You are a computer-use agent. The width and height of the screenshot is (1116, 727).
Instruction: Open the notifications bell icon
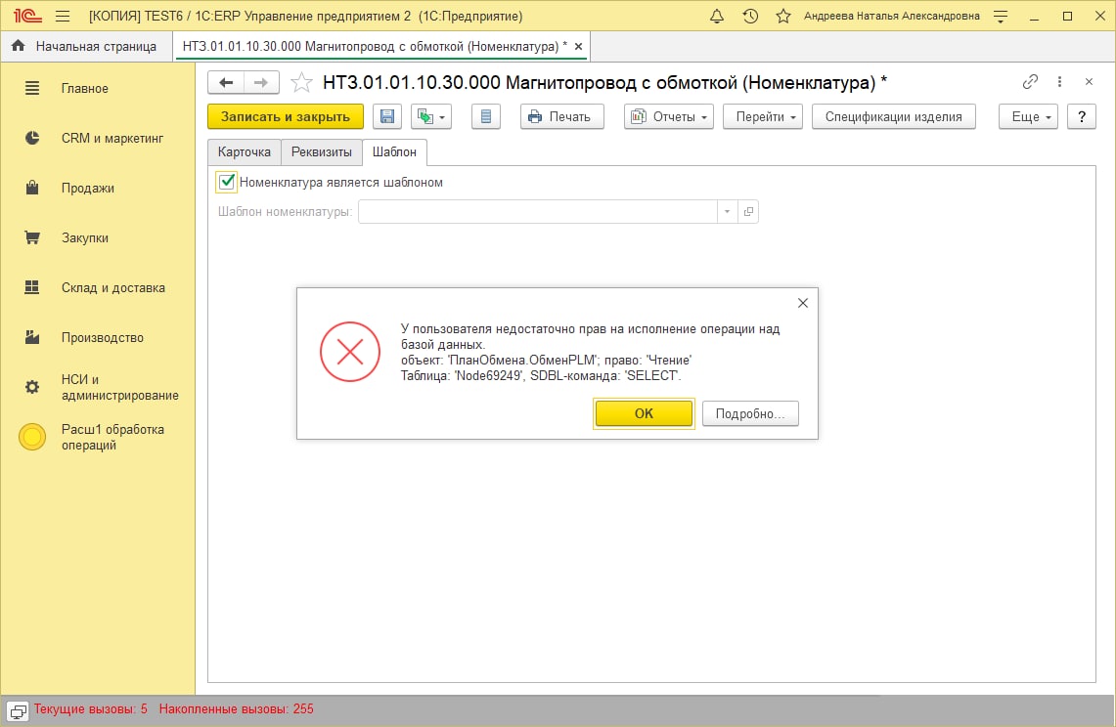(717, 16)
